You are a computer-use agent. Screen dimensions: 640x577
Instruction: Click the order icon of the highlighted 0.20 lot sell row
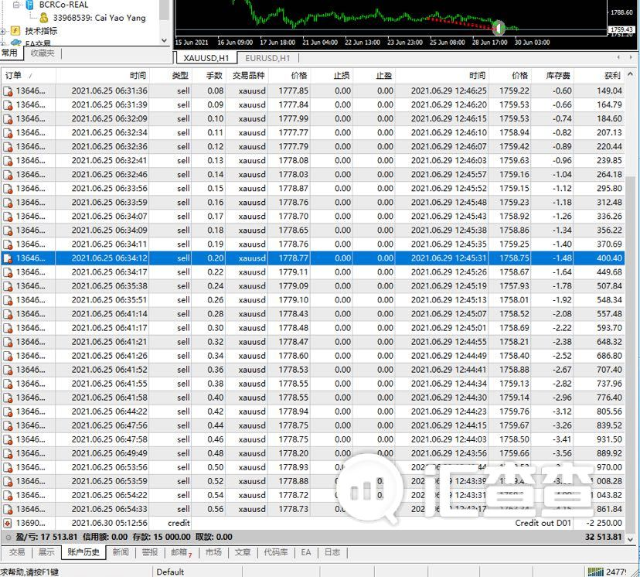[x=8, y=258]
